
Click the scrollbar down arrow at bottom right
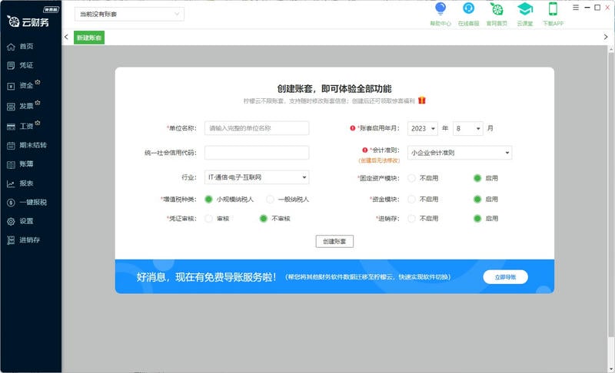pos(610,369)
